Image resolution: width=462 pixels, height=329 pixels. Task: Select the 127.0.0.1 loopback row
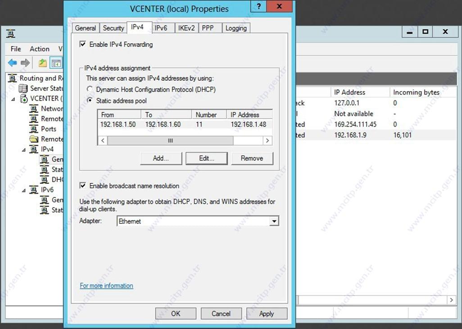click(x=376, y=103)
